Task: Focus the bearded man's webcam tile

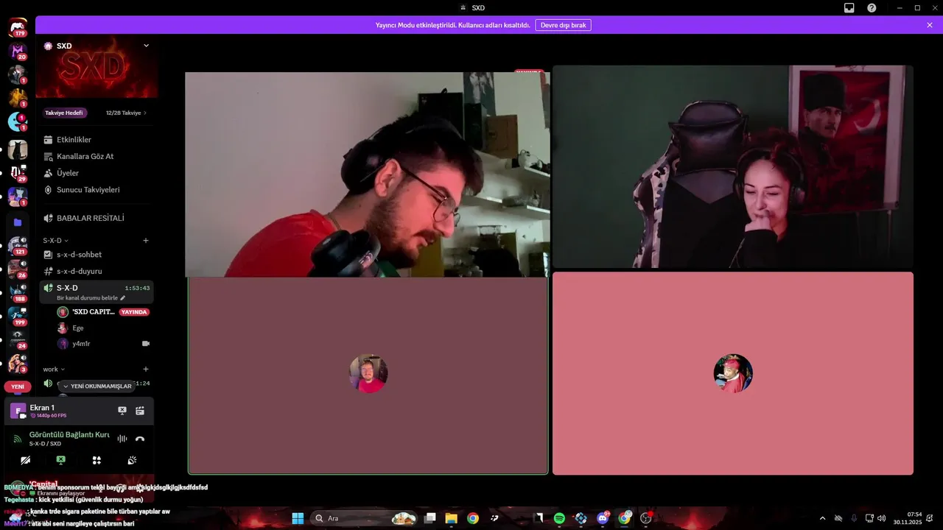Action: (367, 174)
